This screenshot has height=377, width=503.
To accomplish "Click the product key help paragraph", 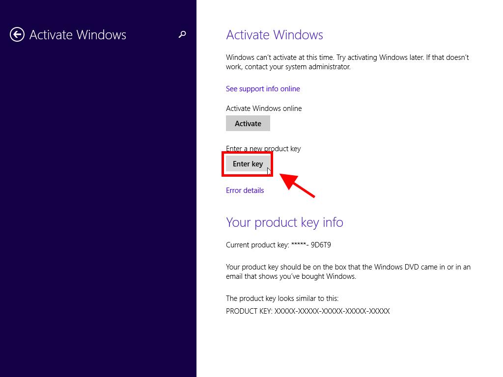I will click(x=348, y=271).
